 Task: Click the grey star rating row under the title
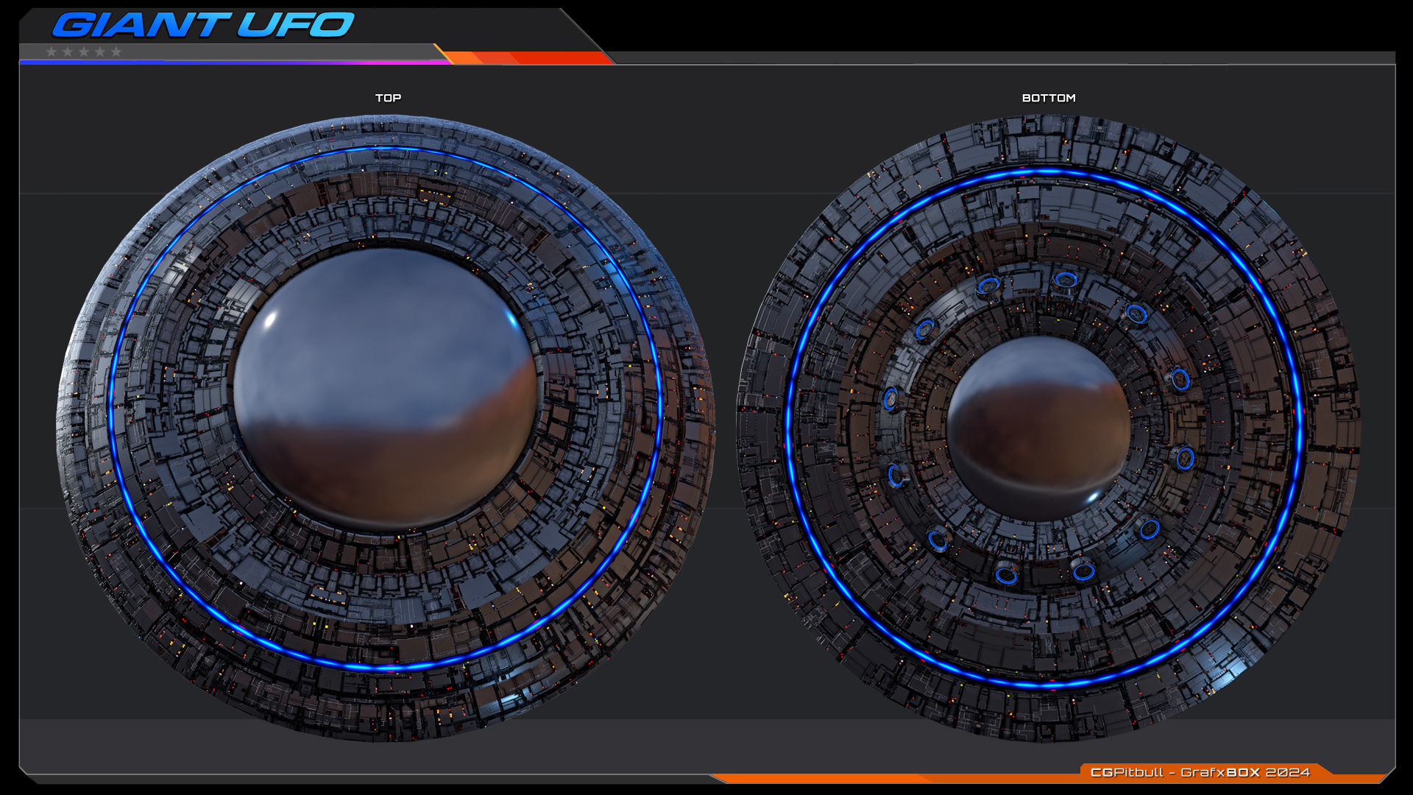point(83,52)
